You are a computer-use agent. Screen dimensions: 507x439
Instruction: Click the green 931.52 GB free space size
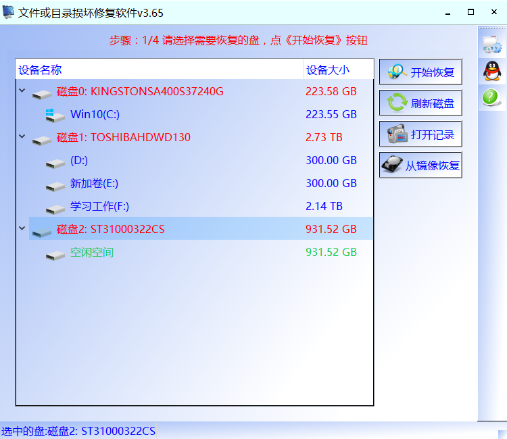pyautogui.click(x=331, y=252)
